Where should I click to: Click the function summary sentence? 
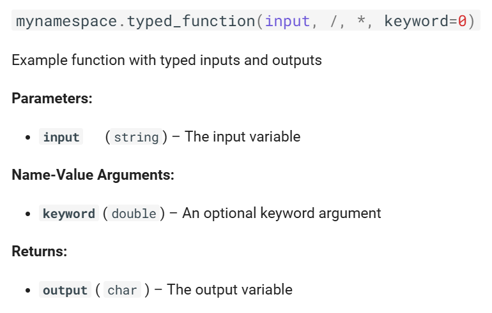click(167, 60)
